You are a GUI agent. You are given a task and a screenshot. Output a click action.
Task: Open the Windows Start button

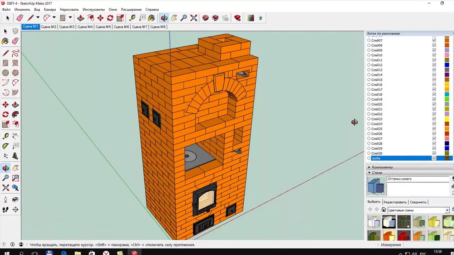tap(6, 253)
